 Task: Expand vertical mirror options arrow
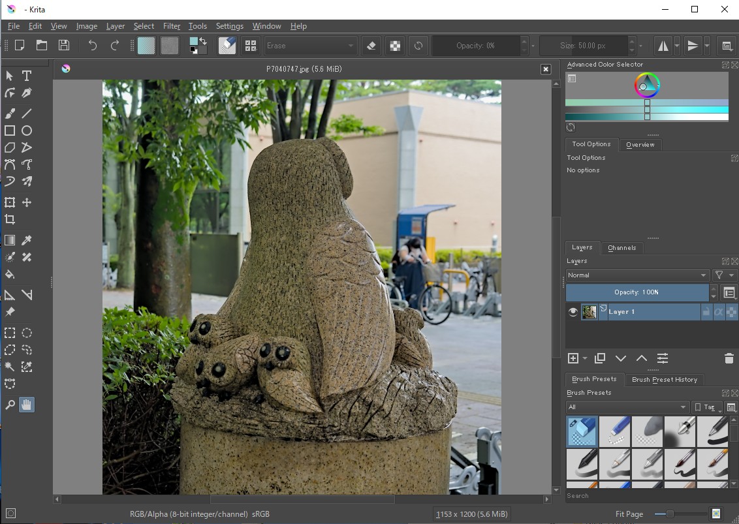(x=707, y=46)
